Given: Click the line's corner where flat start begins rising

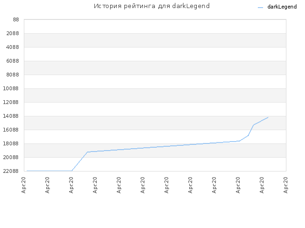Looking at the screenshot, I should (x=72, y=171).
